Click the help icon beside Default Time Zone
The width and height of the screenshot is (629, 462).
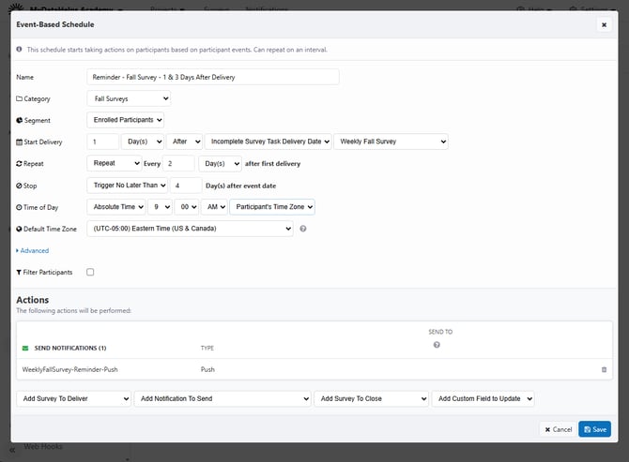coord(303,228)
